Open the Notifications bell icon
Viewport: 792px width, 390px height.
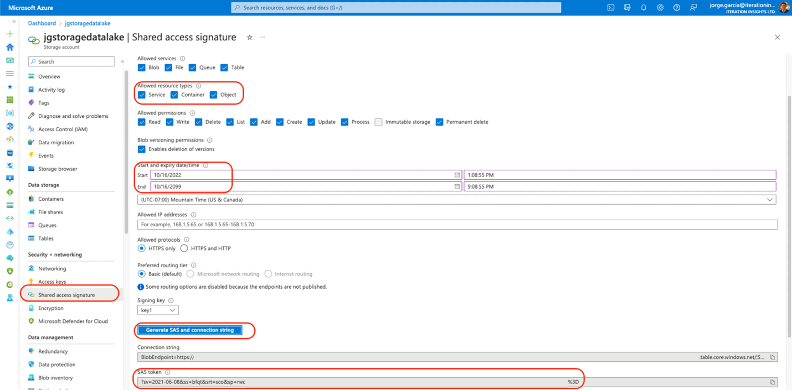click(642, 7)
